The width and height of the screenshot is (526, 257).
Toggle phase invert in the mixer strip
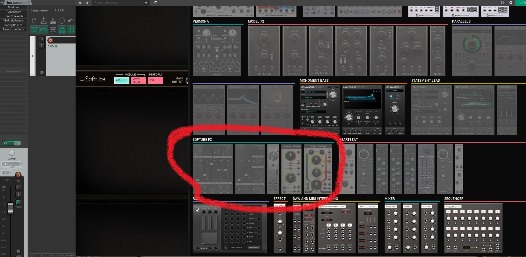[18, 251]
